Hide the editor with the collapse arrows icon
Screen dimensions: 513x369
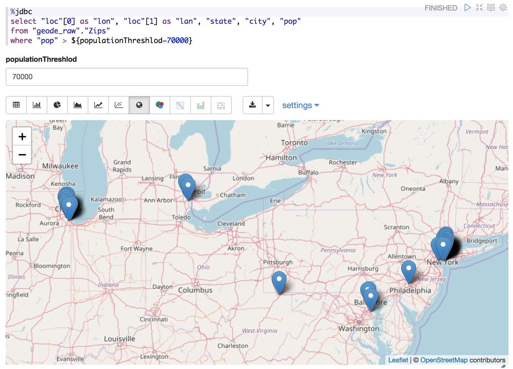click(x=479, y=7)
